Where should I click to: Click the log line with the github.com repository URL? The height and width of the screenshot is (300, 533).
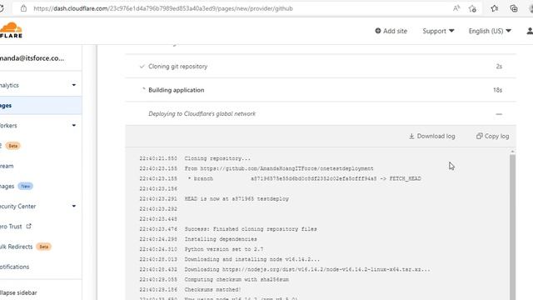(x=279, y=168)
